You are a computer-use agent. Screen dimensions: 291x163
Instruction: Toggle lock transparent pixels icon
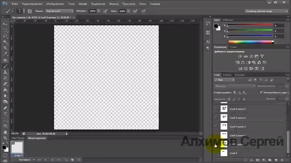229,99
